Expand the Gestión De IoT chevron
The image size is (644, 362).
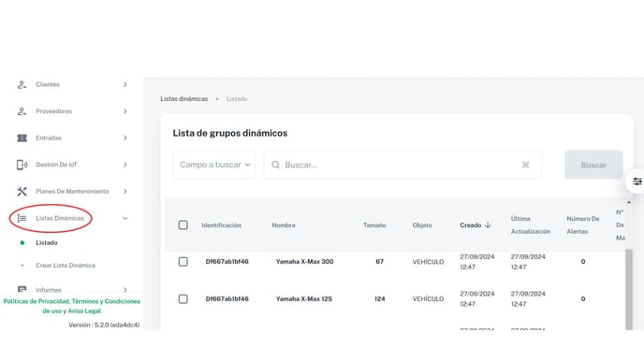pyautogui.click(x=124, y=165)
